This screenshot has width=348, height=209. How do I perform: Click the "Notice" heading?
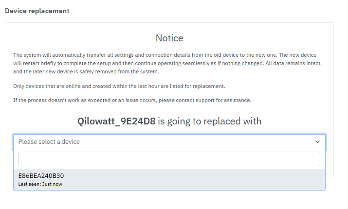[x=169, y=38]
